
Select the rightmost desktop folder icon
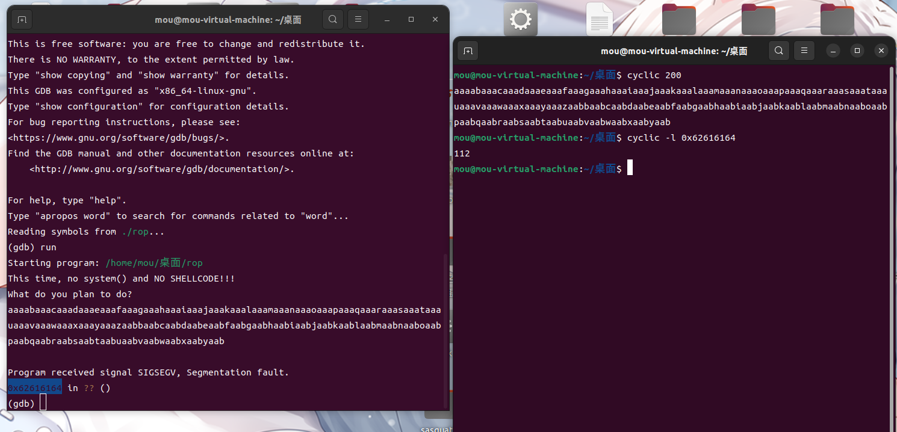tap(837, 19)
